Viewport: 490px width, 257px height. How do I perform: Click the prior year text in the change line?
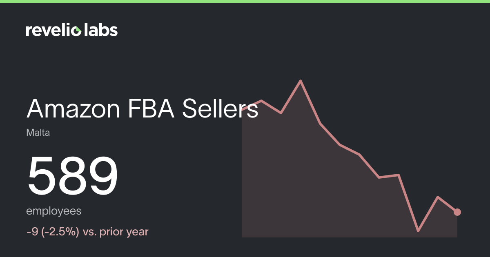click(x=125, y=232)
